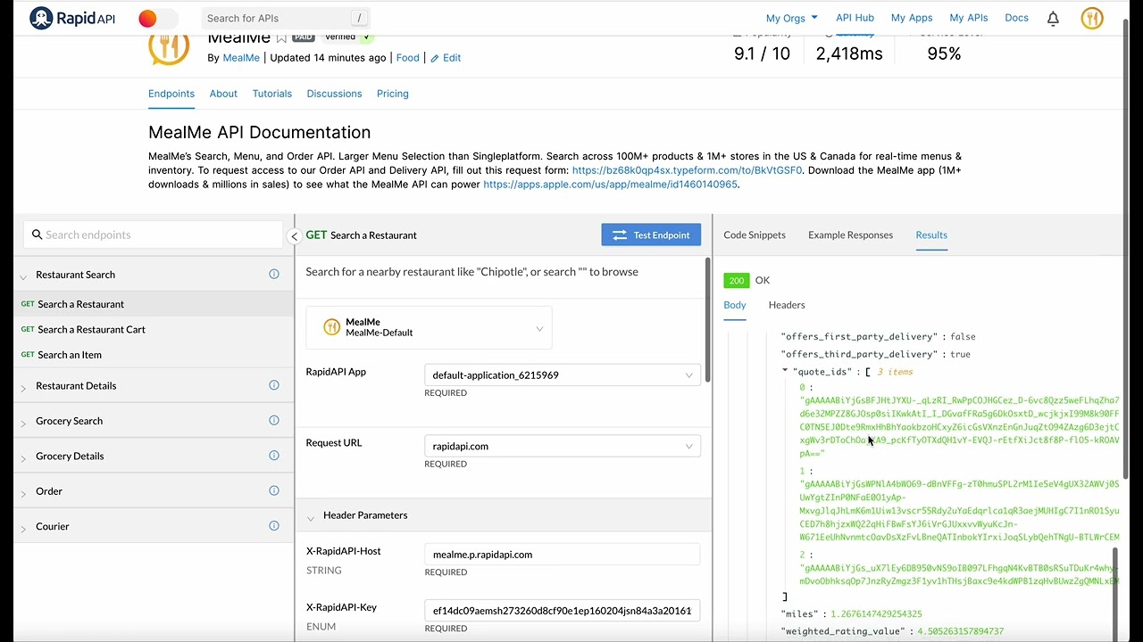Toggle the dark mode switch in header

(158, 18)
